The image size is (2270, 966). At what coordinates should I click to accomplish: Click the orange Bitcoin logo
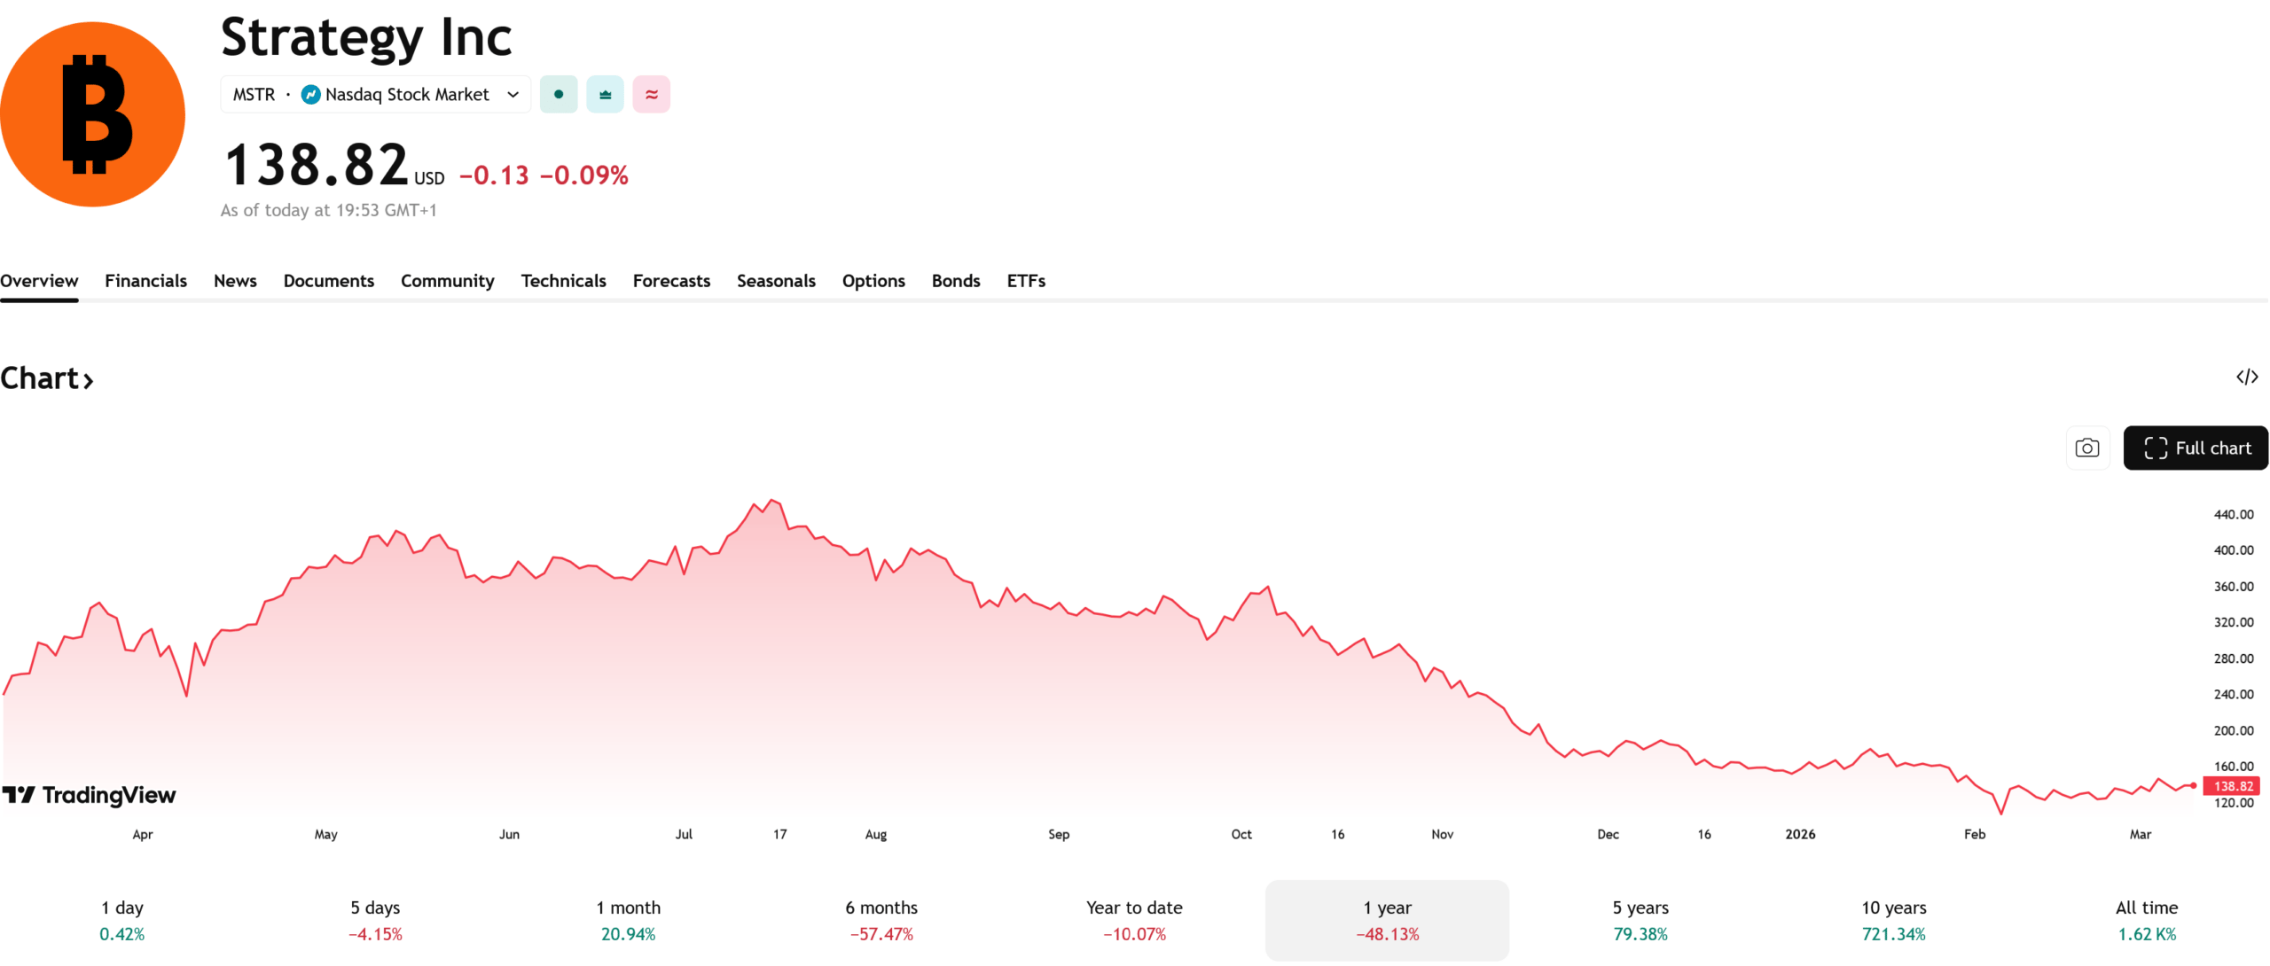[x=92, y=114]
